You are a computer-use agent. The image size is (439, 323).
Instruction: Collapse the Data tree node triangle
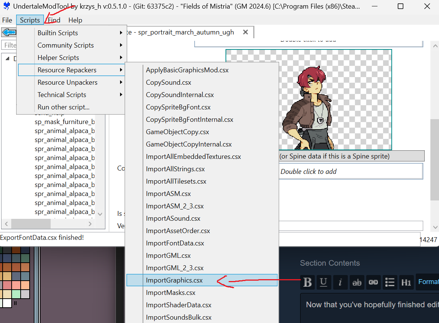[8, 58]
